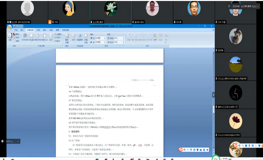Image resolution: width=263 pixels, height=160 pixels.
Task: Click the 置于顶层 bring to front button
Action: (x=135, y=37)
